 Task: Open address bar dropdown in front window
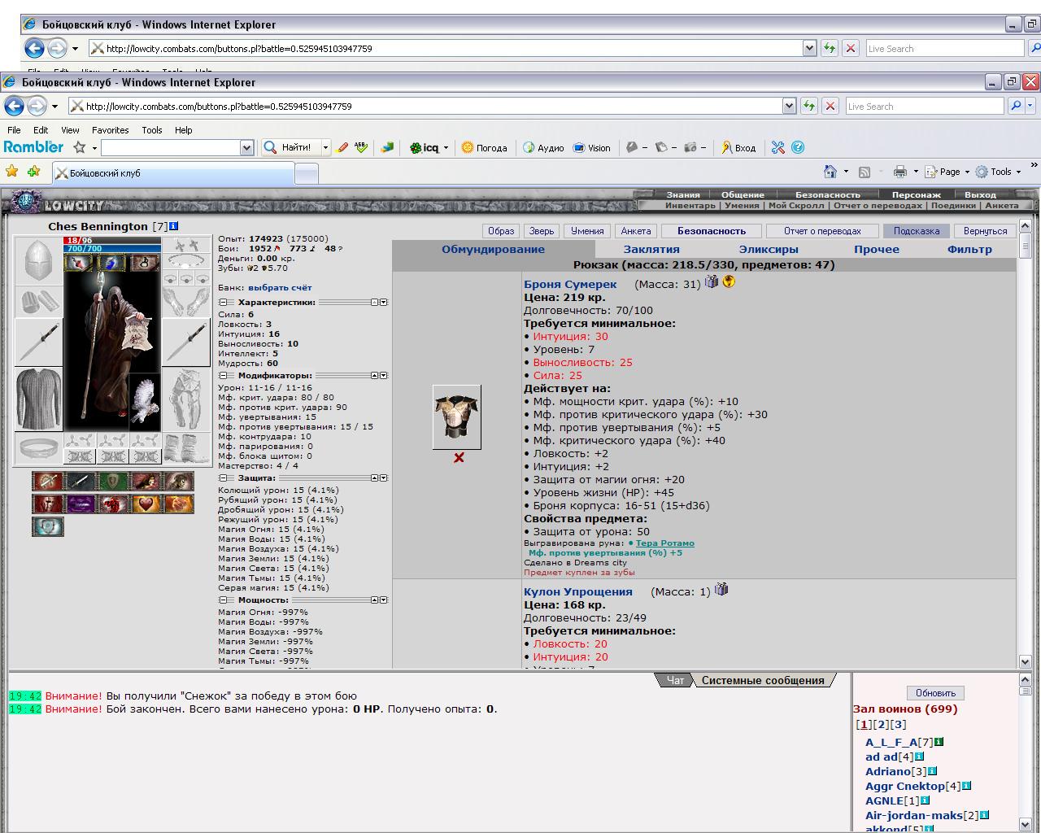[x=789, y=106]
